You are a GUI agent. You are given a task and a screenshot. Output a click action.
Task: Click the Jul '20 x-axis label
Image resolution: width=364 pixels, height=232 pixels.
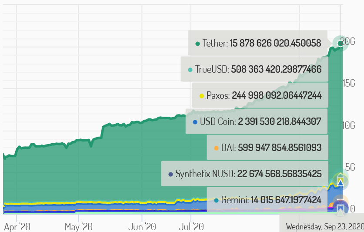click(x=191, y=227)
